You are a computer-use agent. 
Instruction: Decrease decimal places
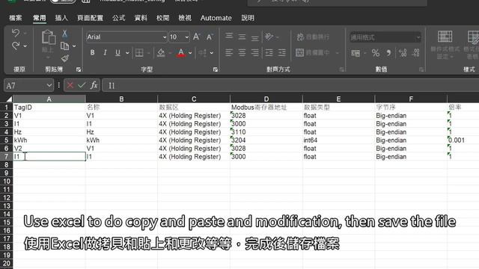pyautogui.click(x=416, y=53)
